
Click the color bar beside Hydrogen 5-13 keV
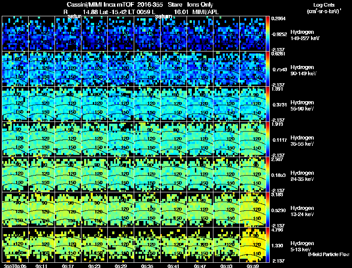point(268,245)
